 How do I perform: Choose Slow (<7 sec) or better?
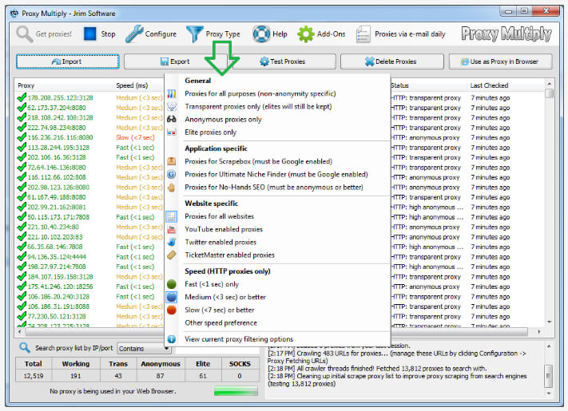coord(220,310)
